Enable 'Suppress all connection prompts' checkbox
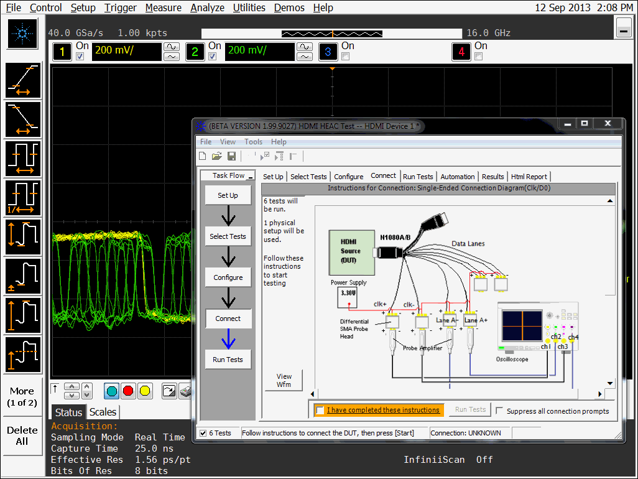638x479 pixels. click(x=499, y=411)
